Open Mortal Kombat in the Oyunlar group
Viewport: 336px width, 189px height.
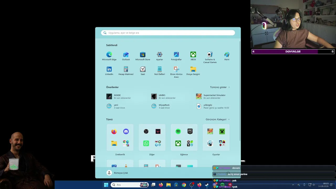pos(210,143)
